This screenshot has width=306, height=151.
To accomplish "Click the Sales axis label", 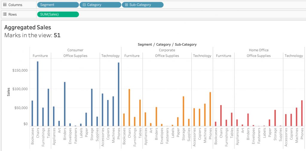I will [8, 93].
